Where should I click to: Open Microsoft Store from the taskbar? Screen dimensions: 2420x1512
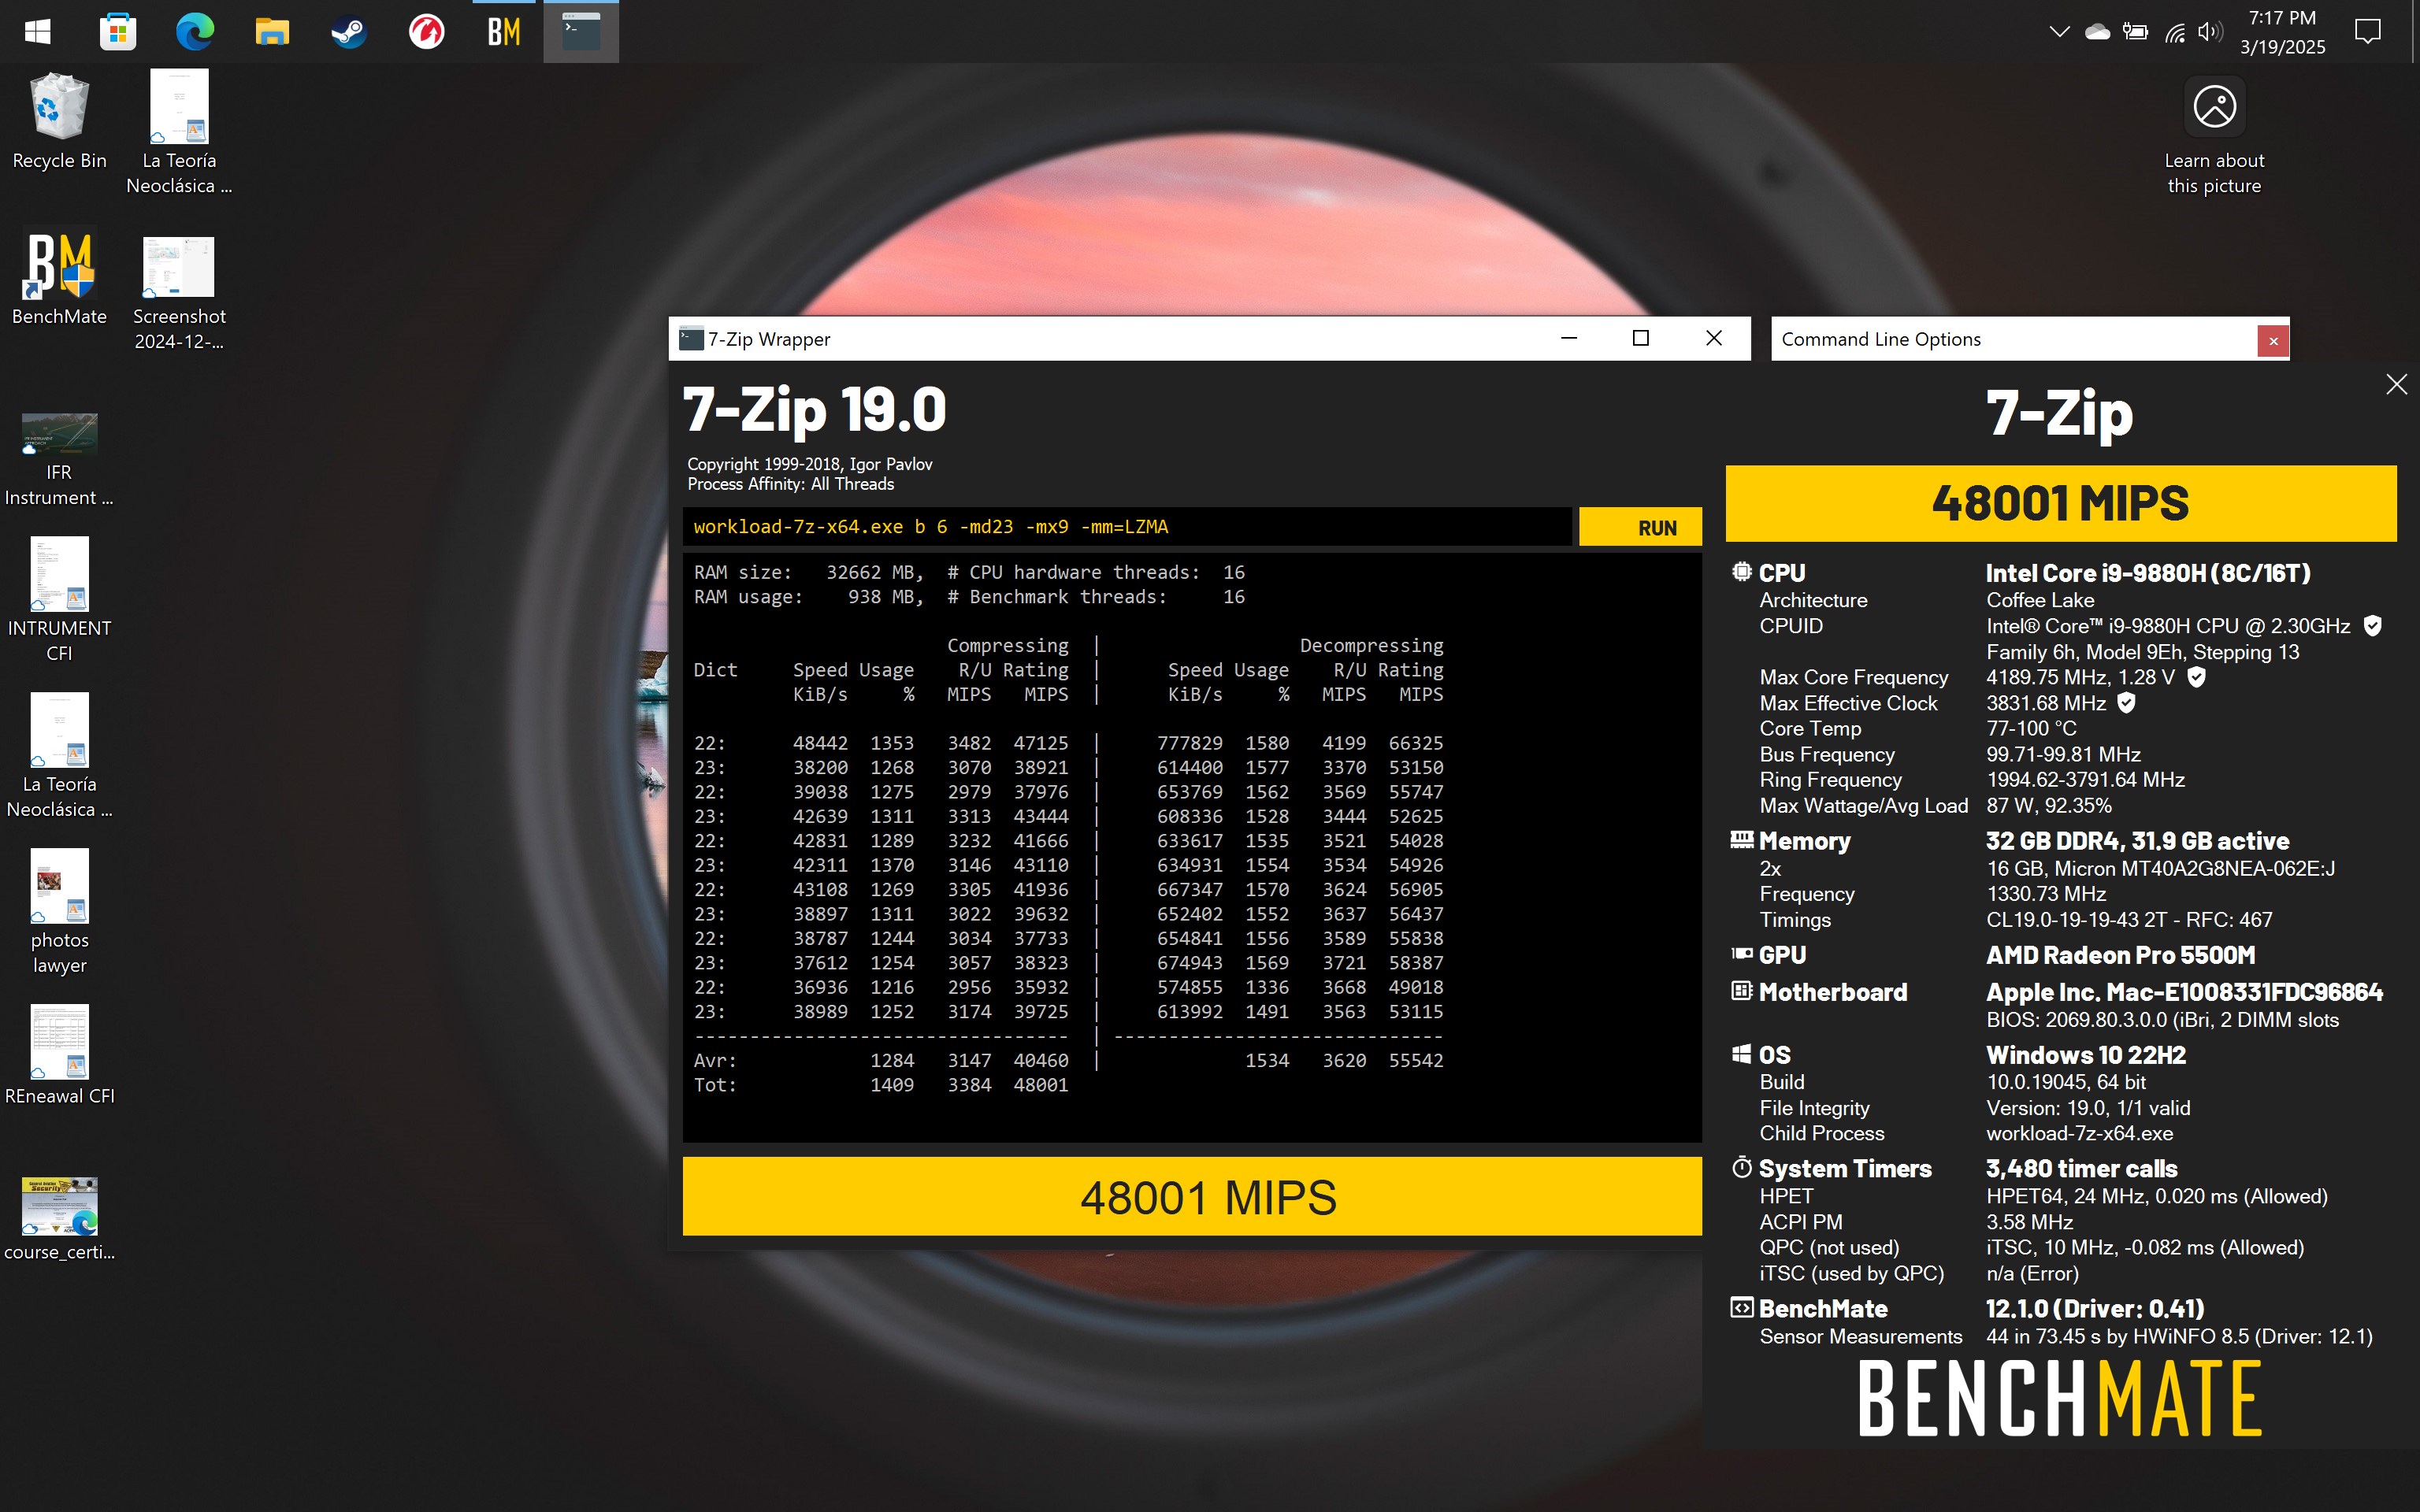[x=117, y=32]
